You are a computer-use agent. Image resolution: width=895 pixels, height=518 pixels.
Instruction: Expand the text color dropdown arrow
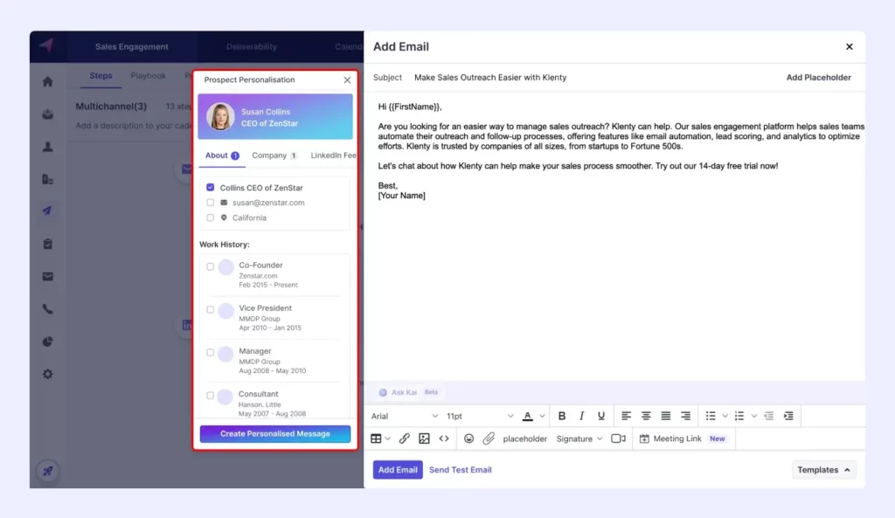[x=542, y=416]
